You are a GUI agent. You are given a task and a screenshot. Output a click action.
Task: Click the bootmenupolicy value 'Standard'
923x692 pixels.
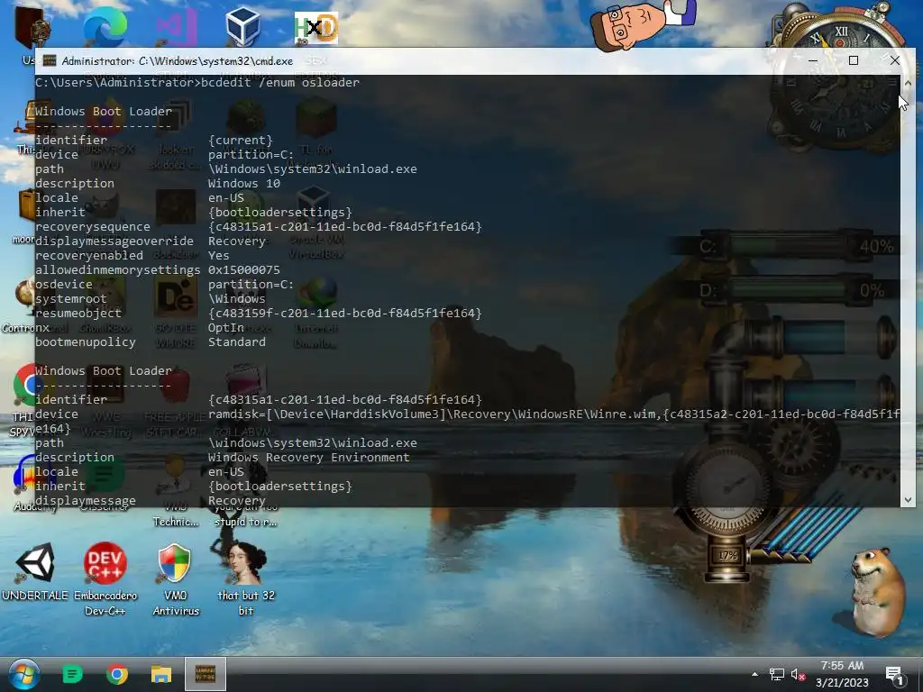[237, 341]
